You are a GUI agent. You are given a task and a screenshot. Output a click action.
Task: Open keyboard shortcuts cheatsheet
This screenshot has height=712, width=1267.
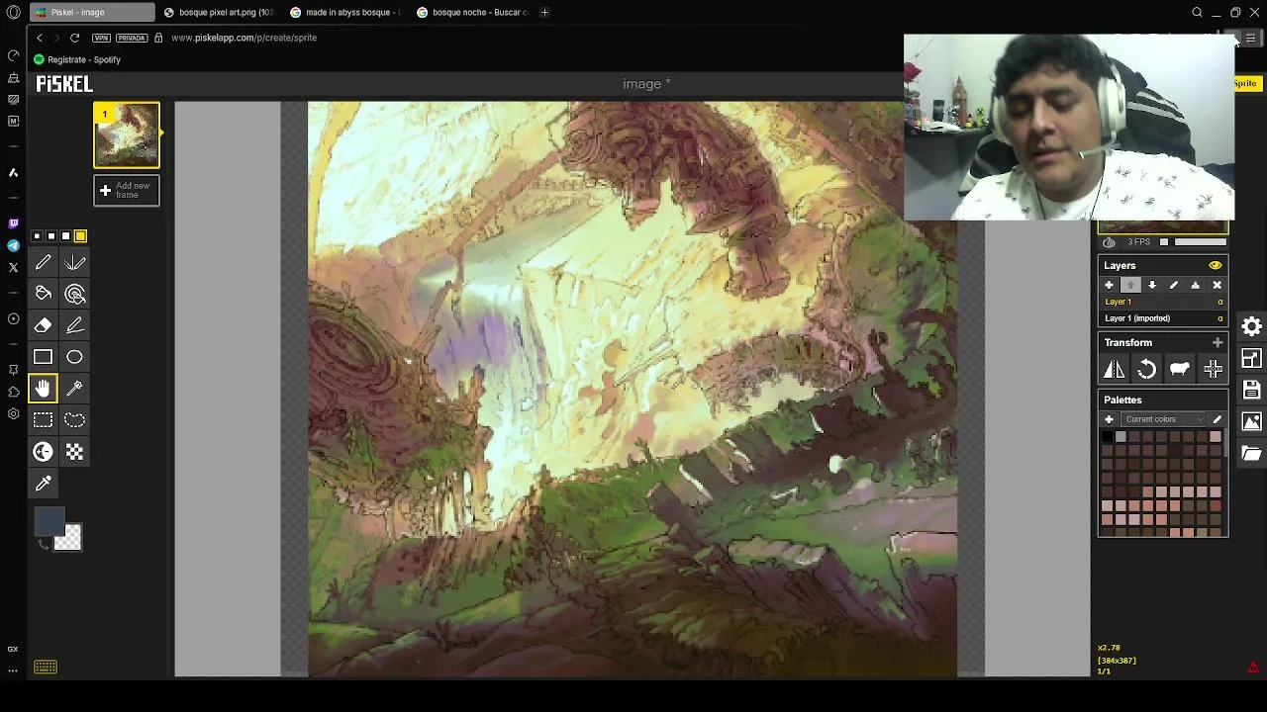pos(46,667)
